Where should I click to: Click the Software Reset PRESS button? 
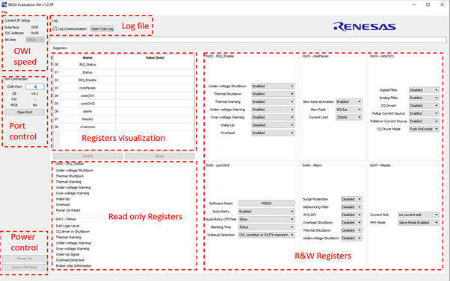pos(267,203)
